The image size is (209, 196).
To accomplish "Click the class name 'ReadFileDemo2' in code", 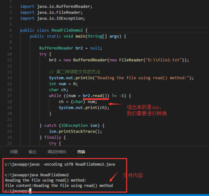I will pos(67,30).
